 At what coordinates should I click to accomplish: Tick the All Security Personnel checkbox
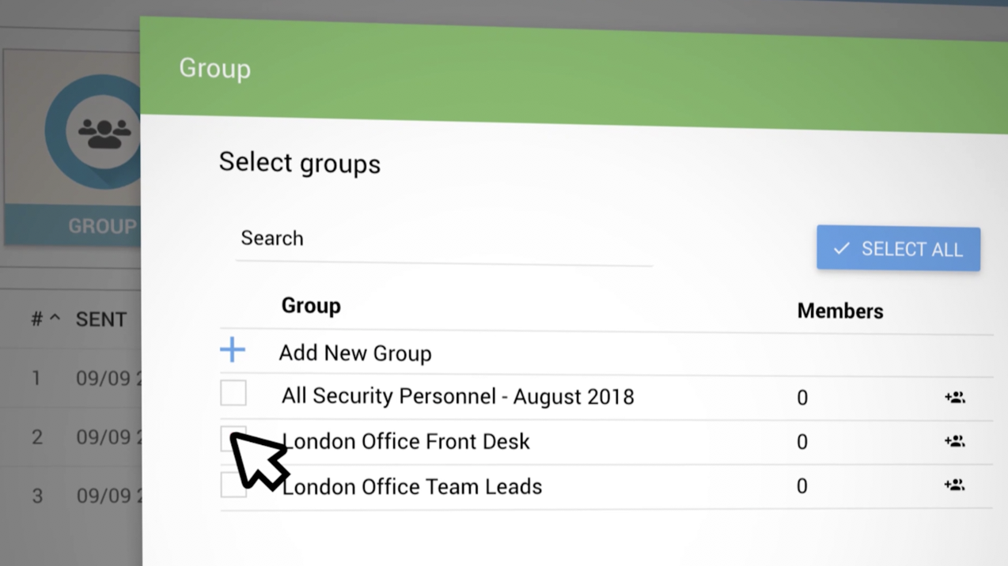(233, 394)
